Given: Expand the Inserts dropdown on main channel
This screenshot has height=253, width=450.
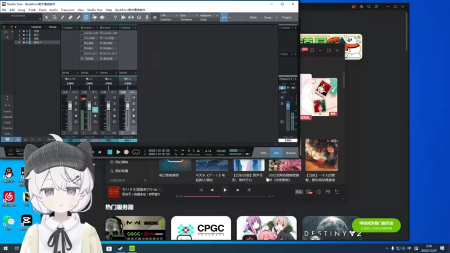Looking at the screenshot, I should point(292,28).
